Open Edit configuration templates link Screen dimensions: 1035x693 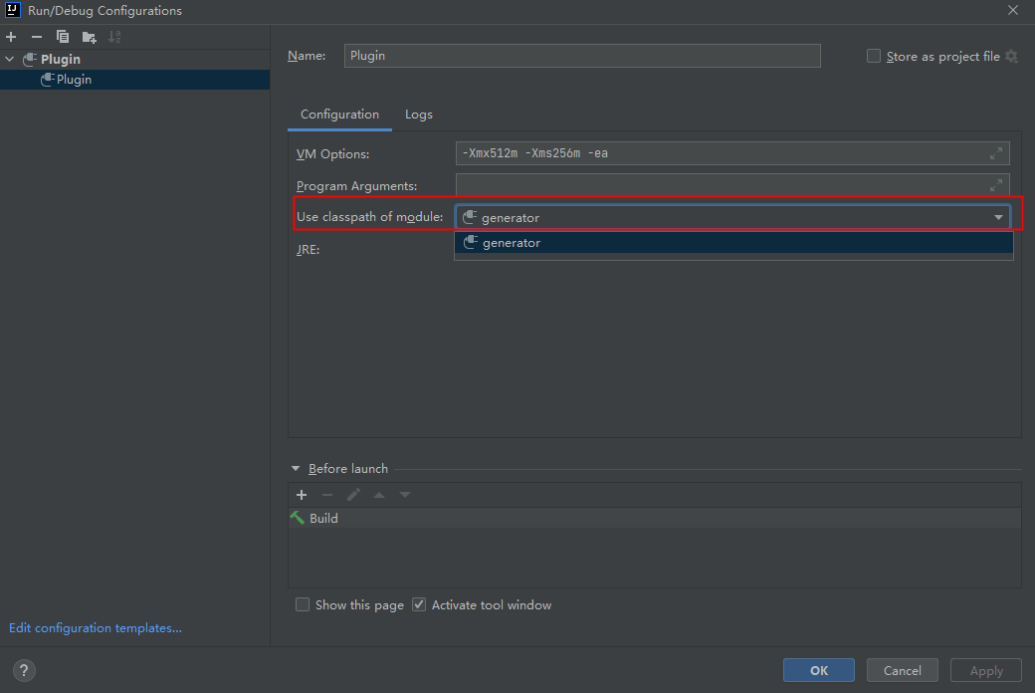coord(96,627)
